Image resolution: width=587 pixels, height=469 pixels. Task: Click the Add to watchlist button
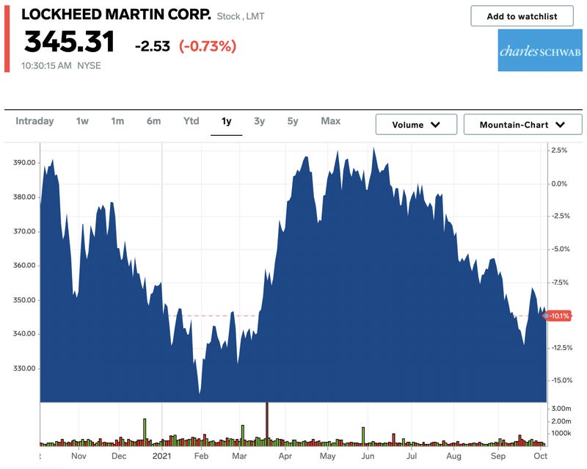(x=522, y=16)
